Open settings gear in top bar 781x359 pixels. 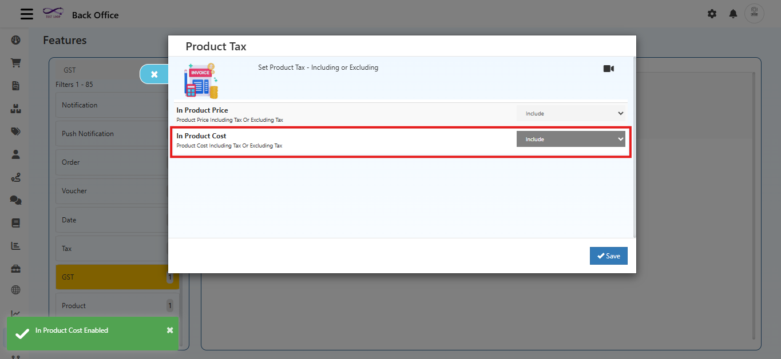pyautogui.click(x=712, y=14)
